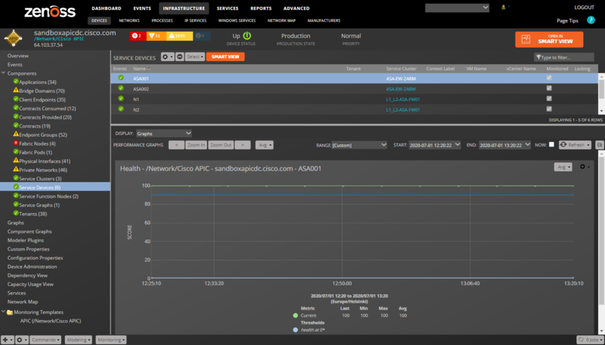Click the green device status power icon
The image size is (605, 345).
(247, 35)
